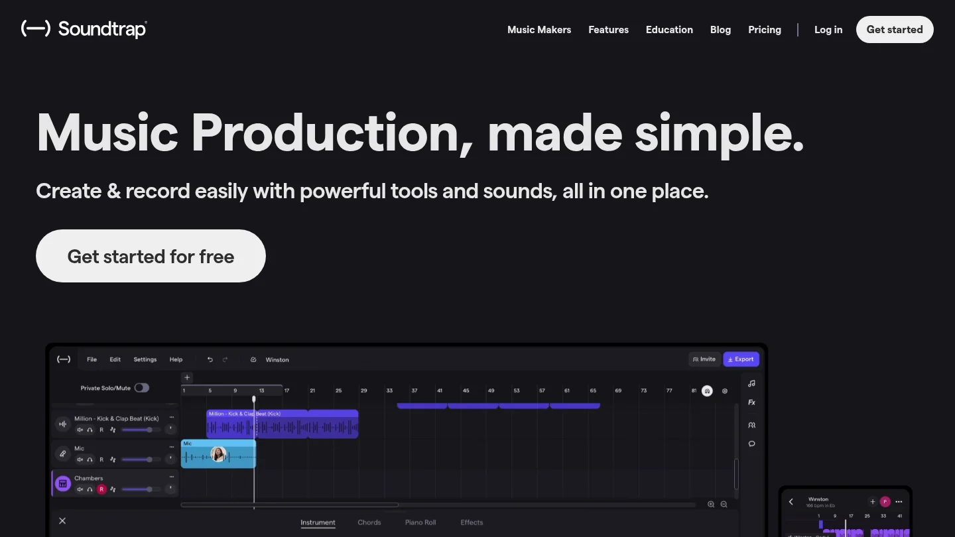Close the instrument panel with X icon

62,521
